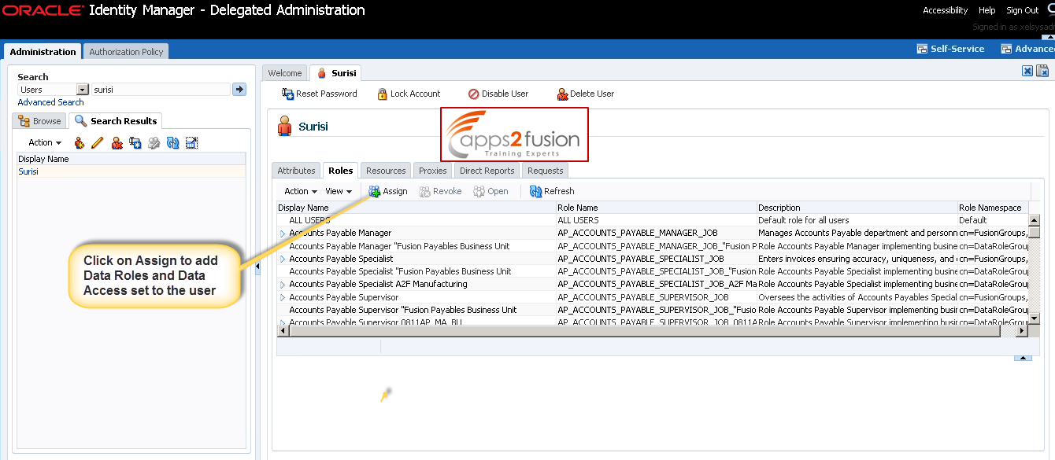The height and width of the screenshot is (460, 1055).
Task: Click the grayed Revoke button in Roles toolbar
Action: click(441, 191)
